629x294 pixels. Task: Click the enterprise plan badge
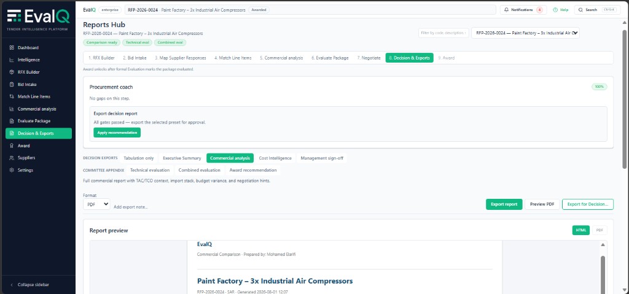tap(109, 10)
